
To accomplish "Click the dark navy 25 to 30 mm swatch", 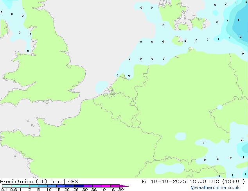I will click(79, 186).
